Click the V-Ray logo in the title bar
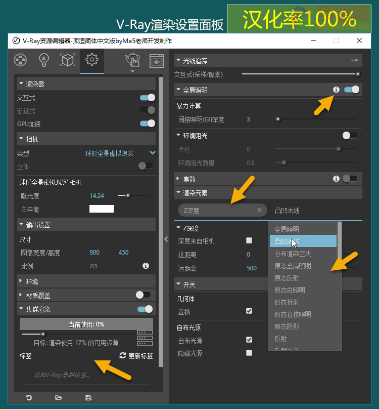The width and height of the screenshot is (379, 409). [16, 40]
